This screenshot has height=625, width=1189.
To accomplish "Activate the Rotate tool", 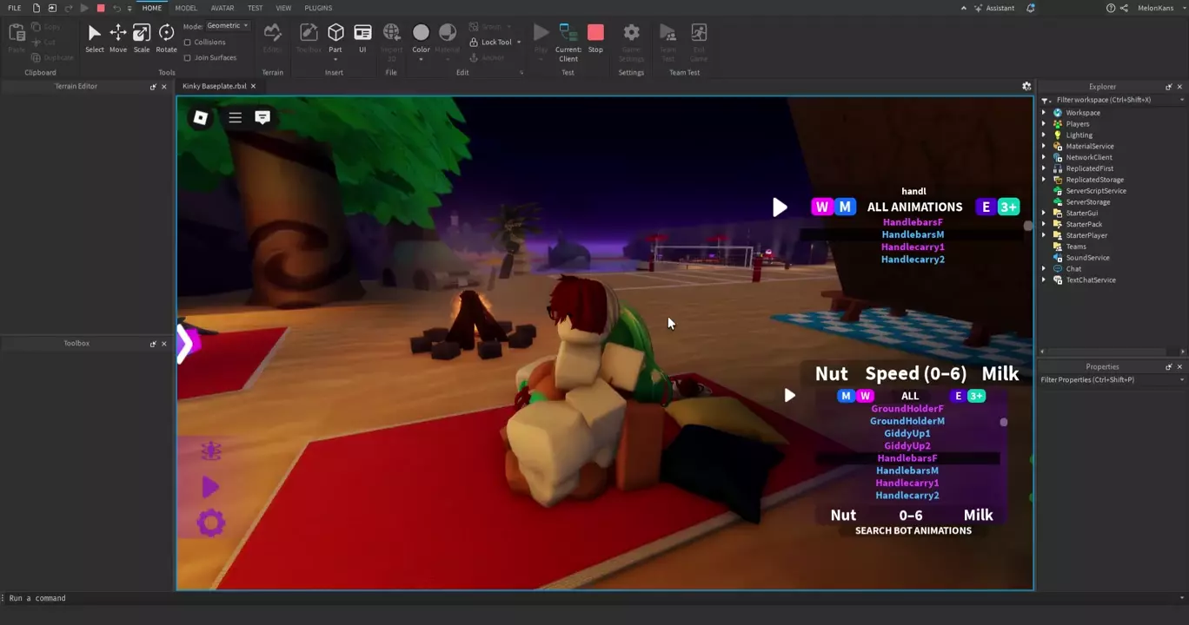I will click(x=166, y=38).
